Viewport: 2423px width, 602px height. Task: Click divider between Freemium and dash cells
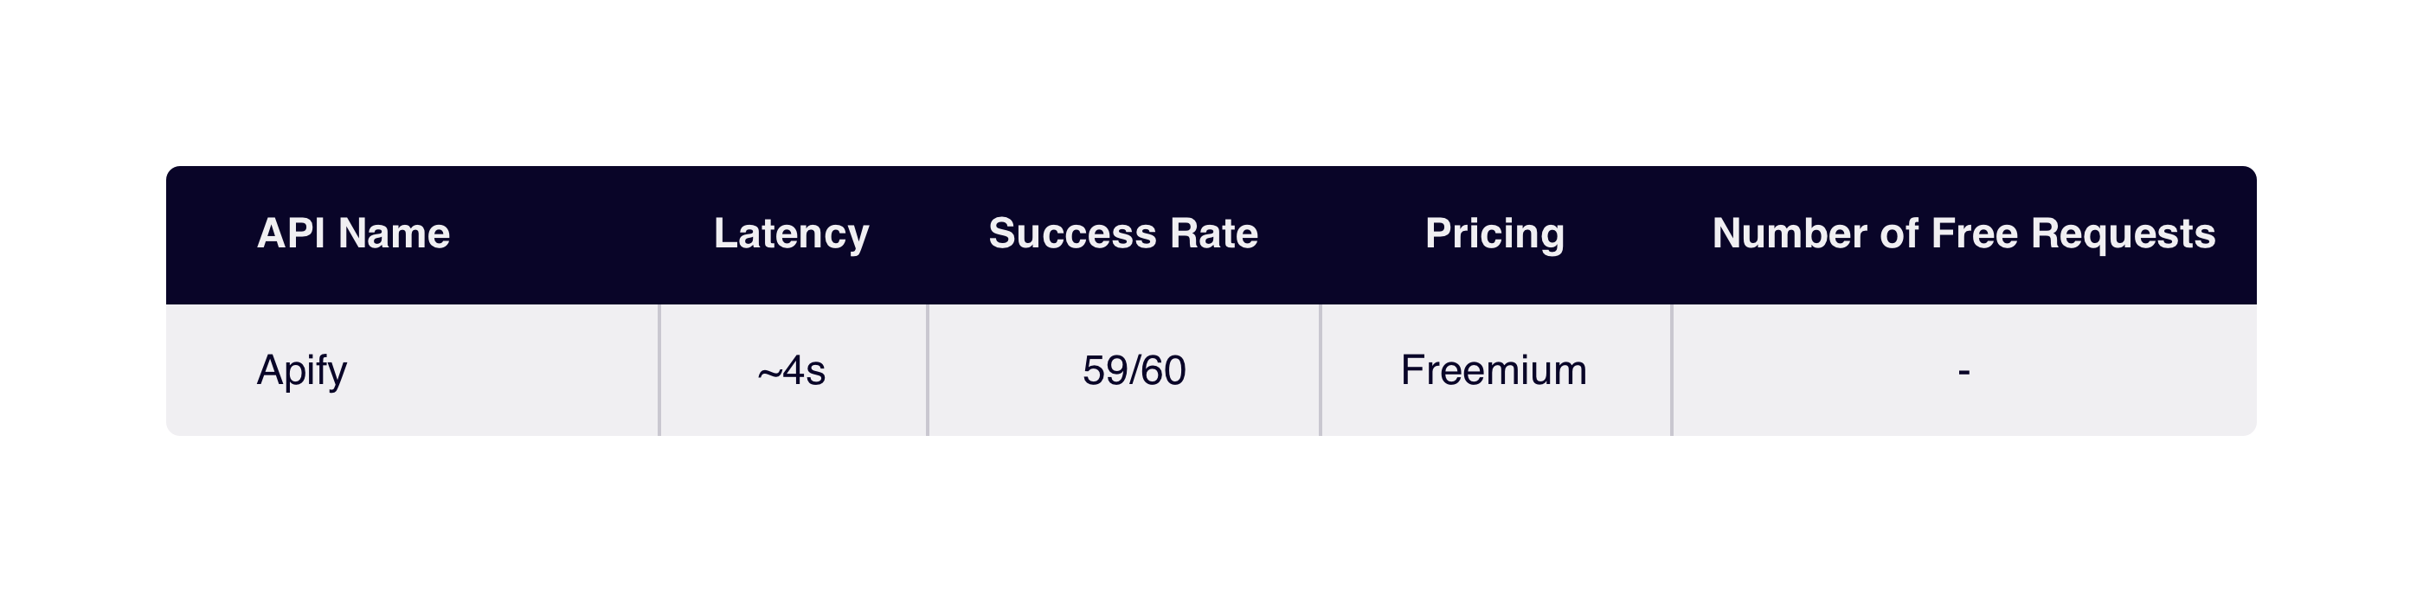click(x=1672, y=369)
